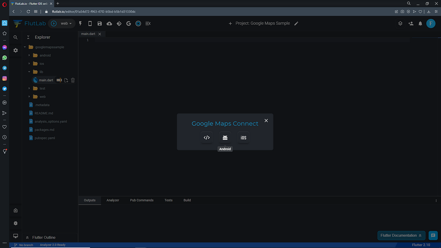
Task: Click the blue circular gear icon in the toolbar
Action: click(138, 23)
